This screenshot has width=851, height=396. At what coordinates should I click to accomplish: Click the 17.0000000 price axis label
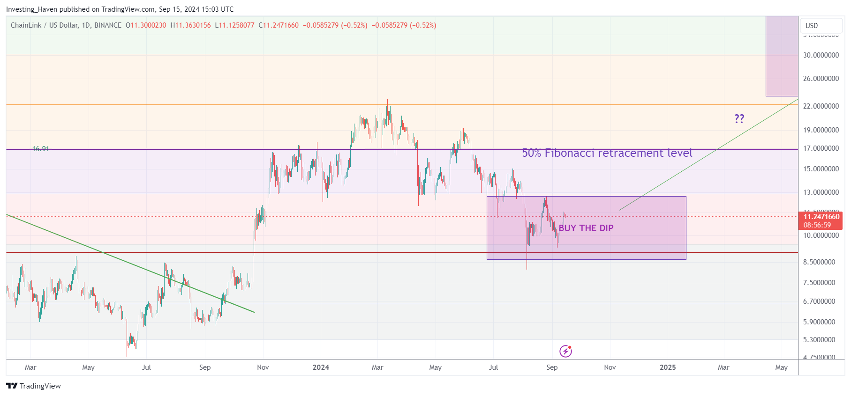pos(821,148)
